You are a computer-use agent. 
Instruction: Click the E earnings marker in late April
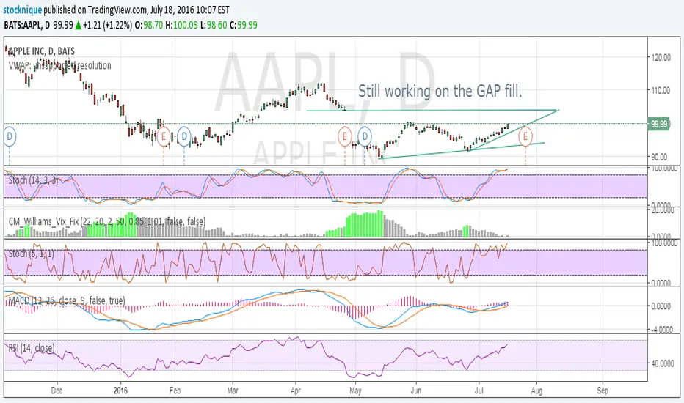point(345,136)
